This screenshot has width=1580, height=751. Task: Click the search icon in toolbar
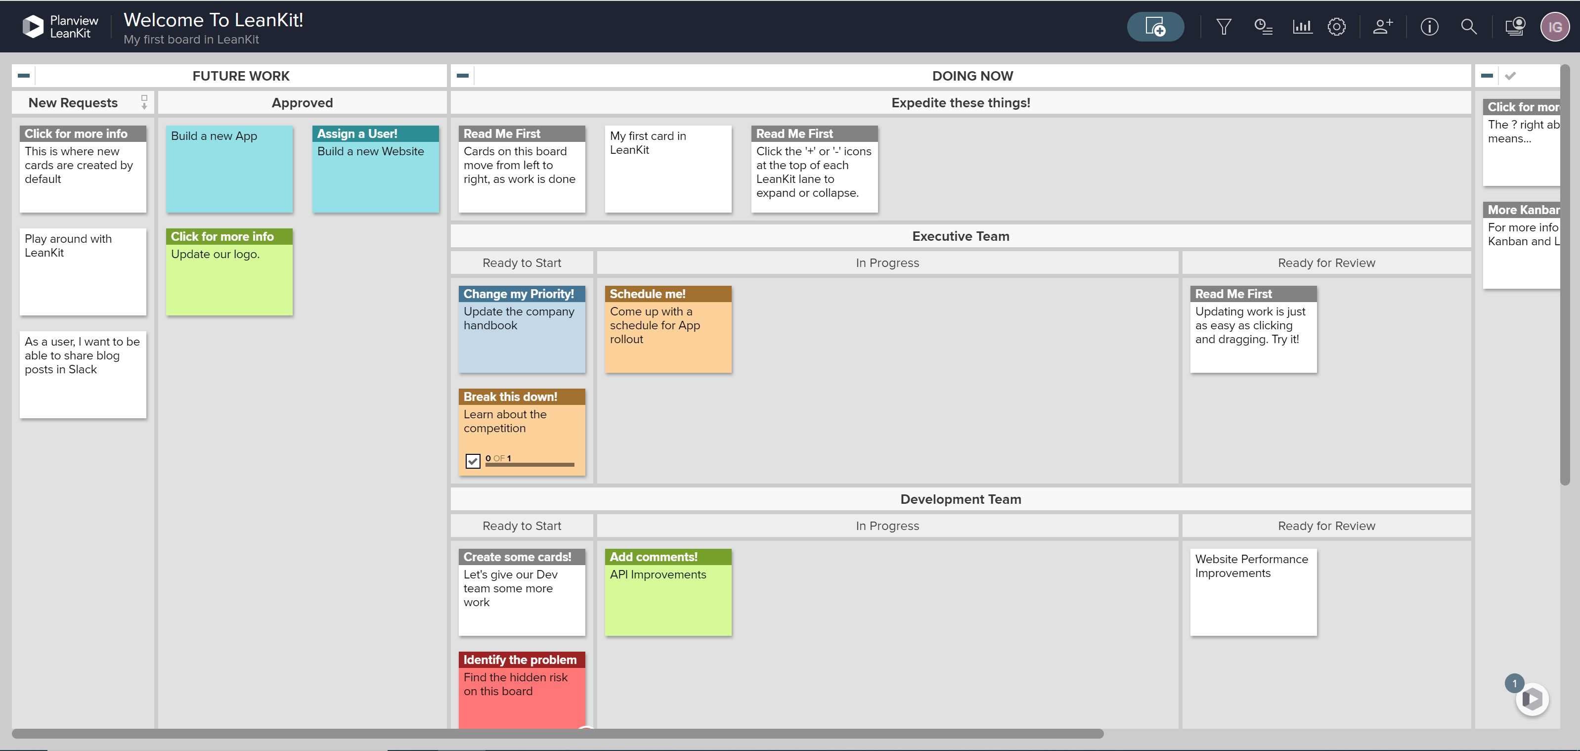point(1470,26)
